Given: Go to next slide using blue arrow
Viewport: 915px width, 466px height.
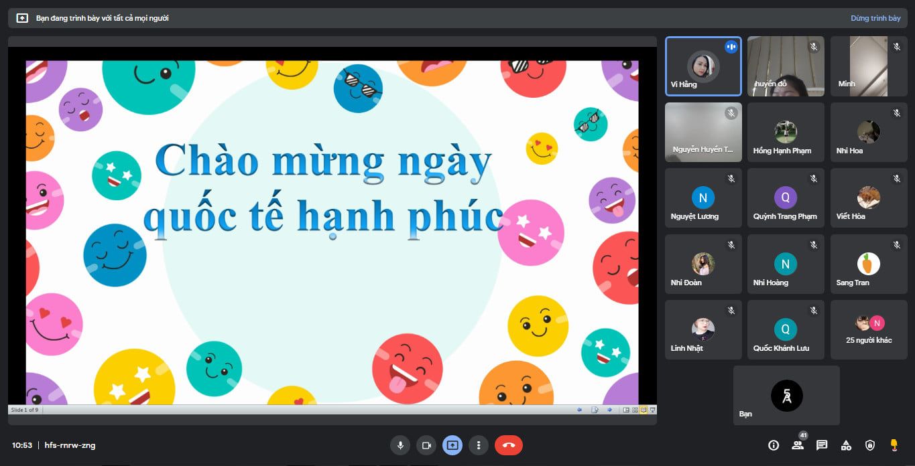Looking at the screenshot, I should (x=609, y=410).
